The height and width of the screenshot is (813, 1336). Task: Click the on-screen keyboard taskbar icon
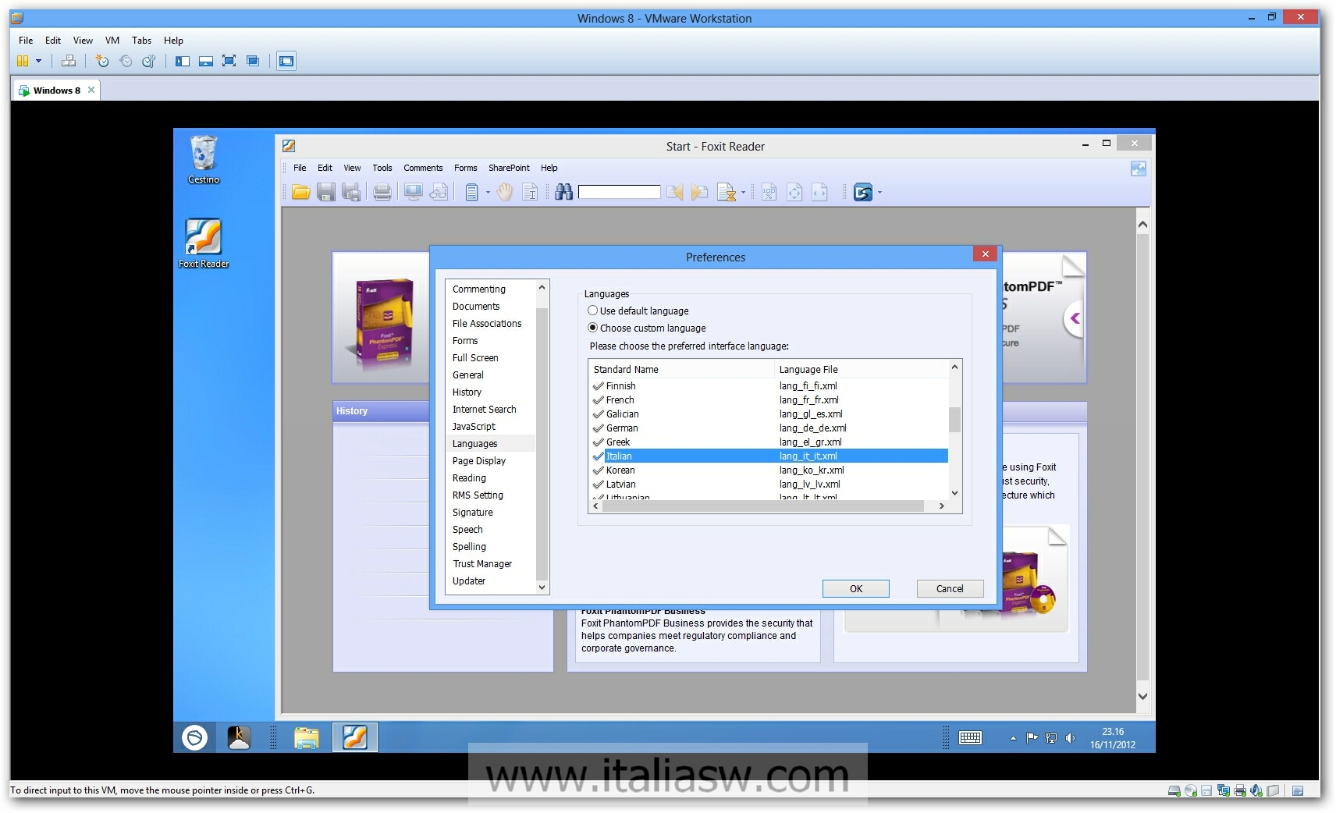point(970,737)
